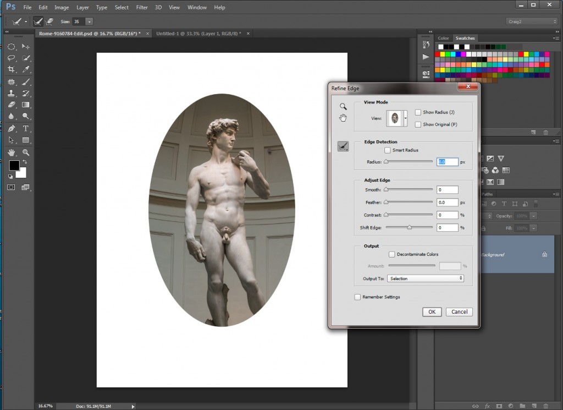
Task: Click the Radius slider handle
Action: (x=386, y=162)
